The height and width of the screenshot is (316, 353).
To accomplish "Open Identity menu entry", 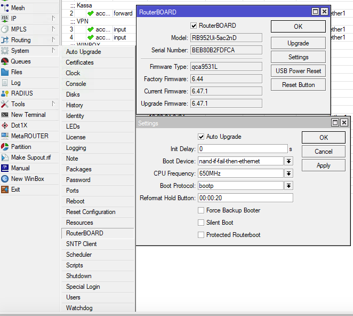I will pyautogui.click(x=98, y=116).
